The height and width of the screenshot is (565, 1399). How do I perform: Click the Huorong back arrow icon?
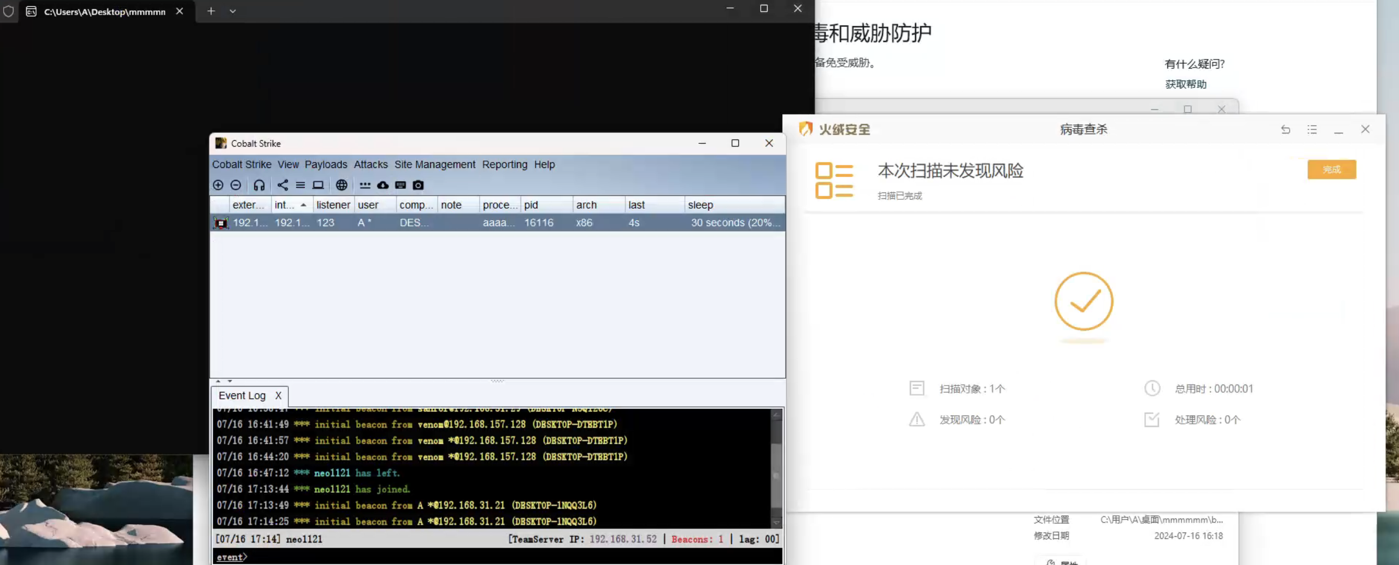[1285, 129]
